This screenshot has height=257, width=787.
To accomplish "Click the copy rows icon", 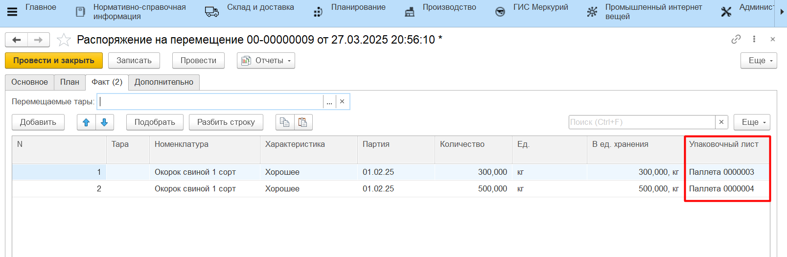I will tap(284, 122).
